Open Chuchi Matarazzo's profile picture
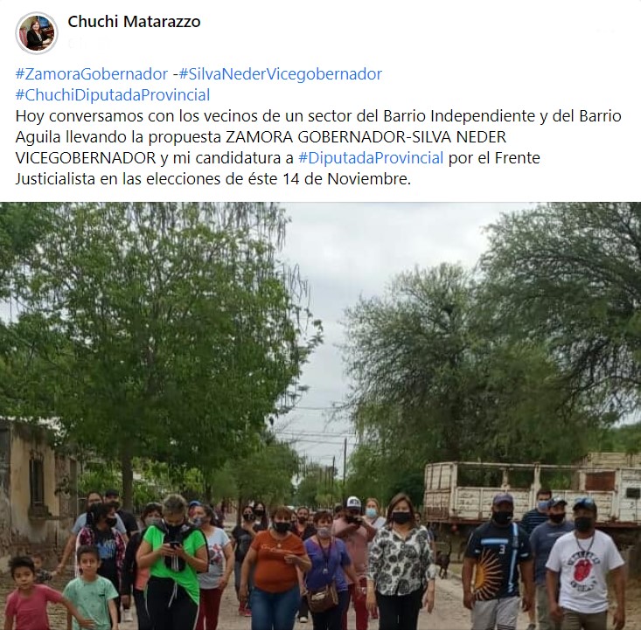 37,33
